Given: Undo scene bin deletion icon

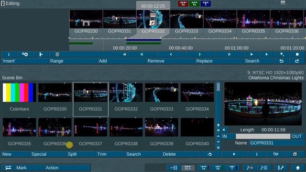Looking at the screenshot, I should 209,154.
